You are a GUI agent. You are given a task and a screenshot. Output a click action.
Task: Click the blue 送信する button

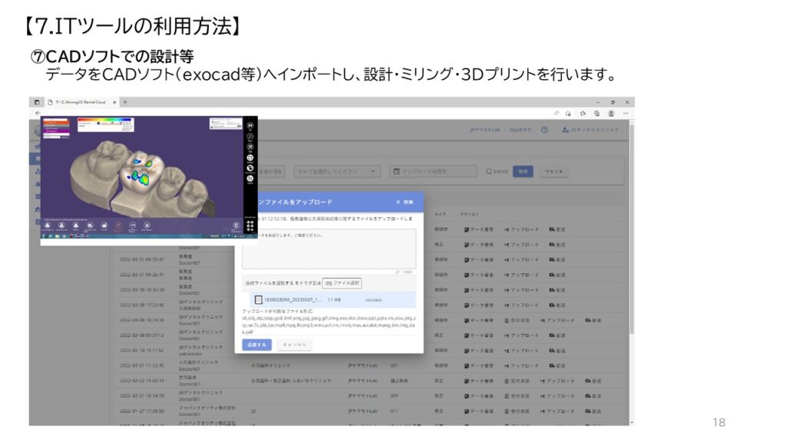(256, 345)
